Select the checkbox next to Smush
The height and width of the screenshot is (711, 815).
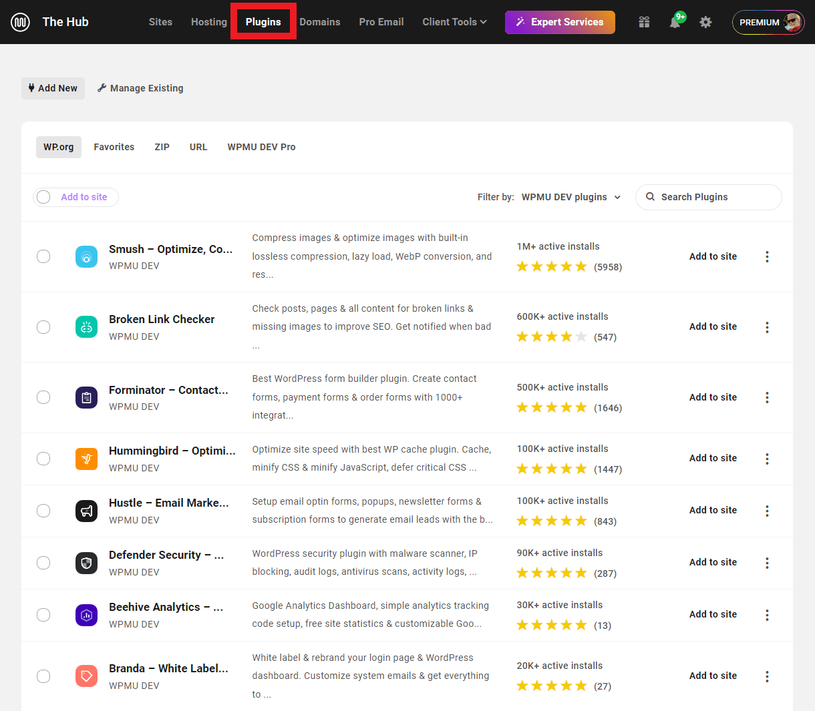click(x=43, y=256)
